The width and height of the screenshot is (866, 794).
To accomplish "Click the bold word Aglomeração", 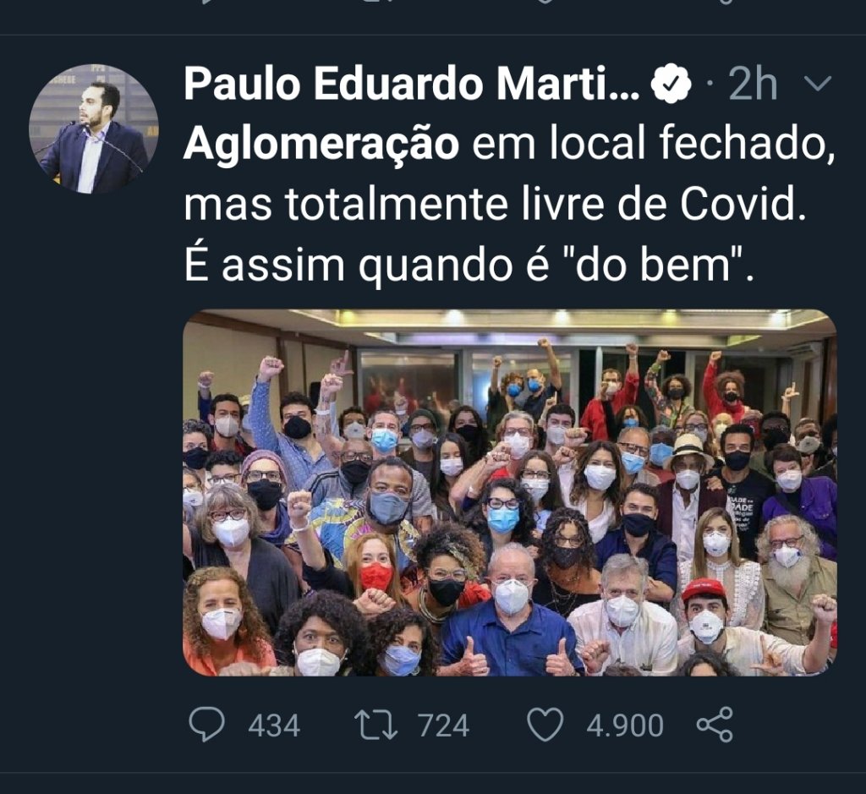I will [x=321, y=145].
